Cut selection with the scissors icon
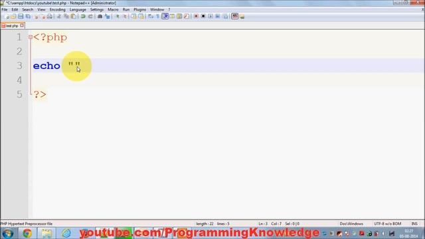The width and height of the screenshot is (425, 239). click(59, 17)
